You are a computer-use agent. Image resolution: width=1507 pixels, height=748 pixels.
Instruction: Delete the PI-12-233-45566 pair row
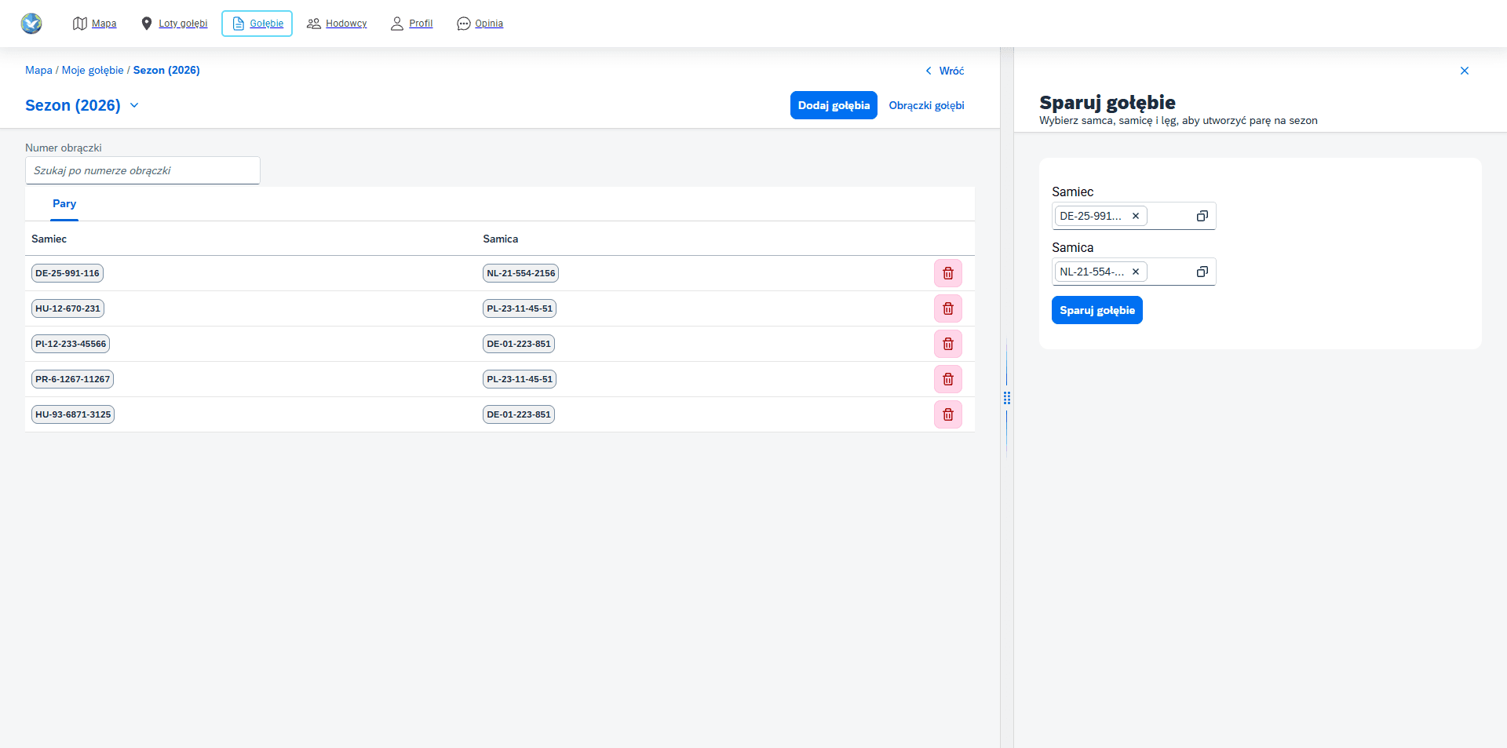point(947,344)
